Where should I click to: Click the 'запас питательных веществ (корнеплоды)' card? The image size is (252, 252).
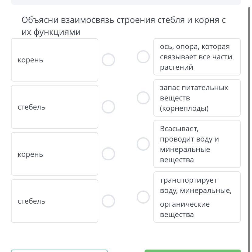pos(197,98)
